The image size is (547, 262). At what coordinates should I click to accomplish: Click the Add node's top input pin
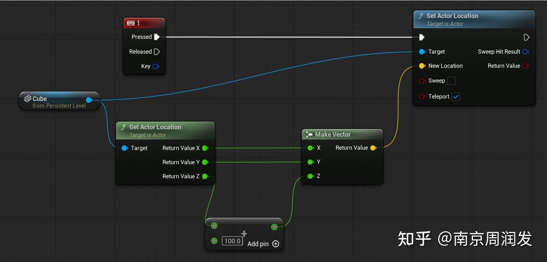pos(214,226)
